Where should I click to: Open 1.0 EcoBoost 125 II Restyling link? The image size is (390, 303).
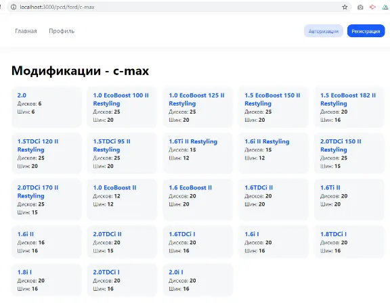(x=196, y=99)
